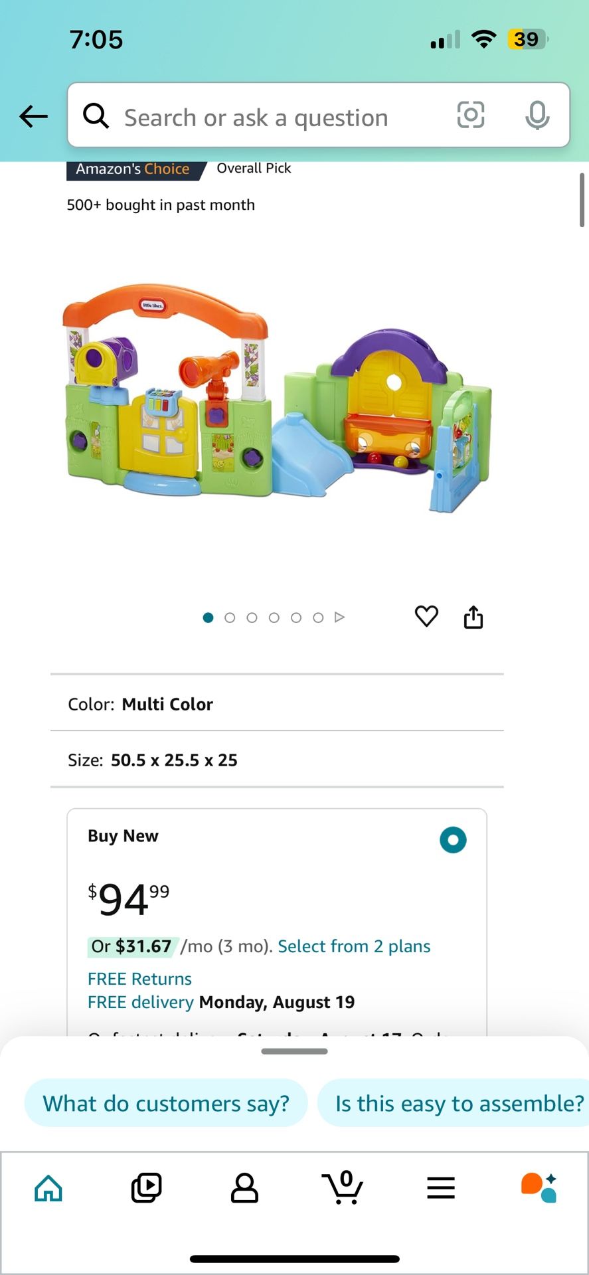Open camera lens search icon
The image size is (589, 1275).
pyautogui.click(x=470, y=115)
